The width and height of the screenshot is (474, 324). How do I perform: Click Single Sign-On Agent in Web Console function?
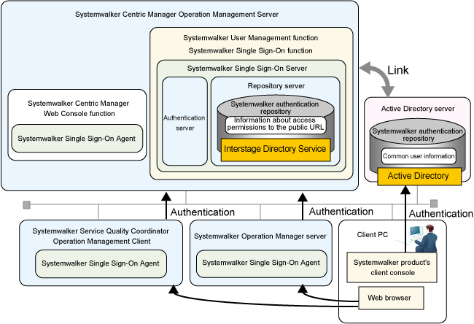pos(77,139)
